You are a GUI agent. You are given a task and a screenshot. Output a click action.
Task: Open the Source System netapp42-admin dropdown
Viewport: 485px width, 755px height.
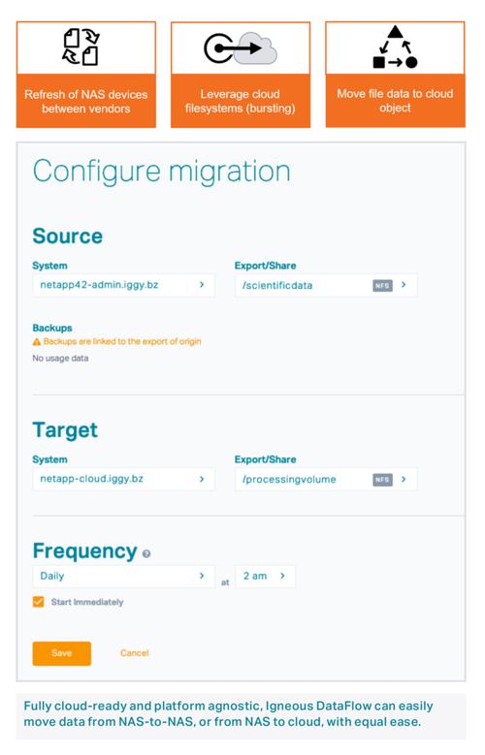point(123,285)
